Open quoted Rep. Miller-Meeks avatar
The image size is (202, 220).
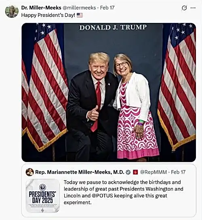pos(29,172)
